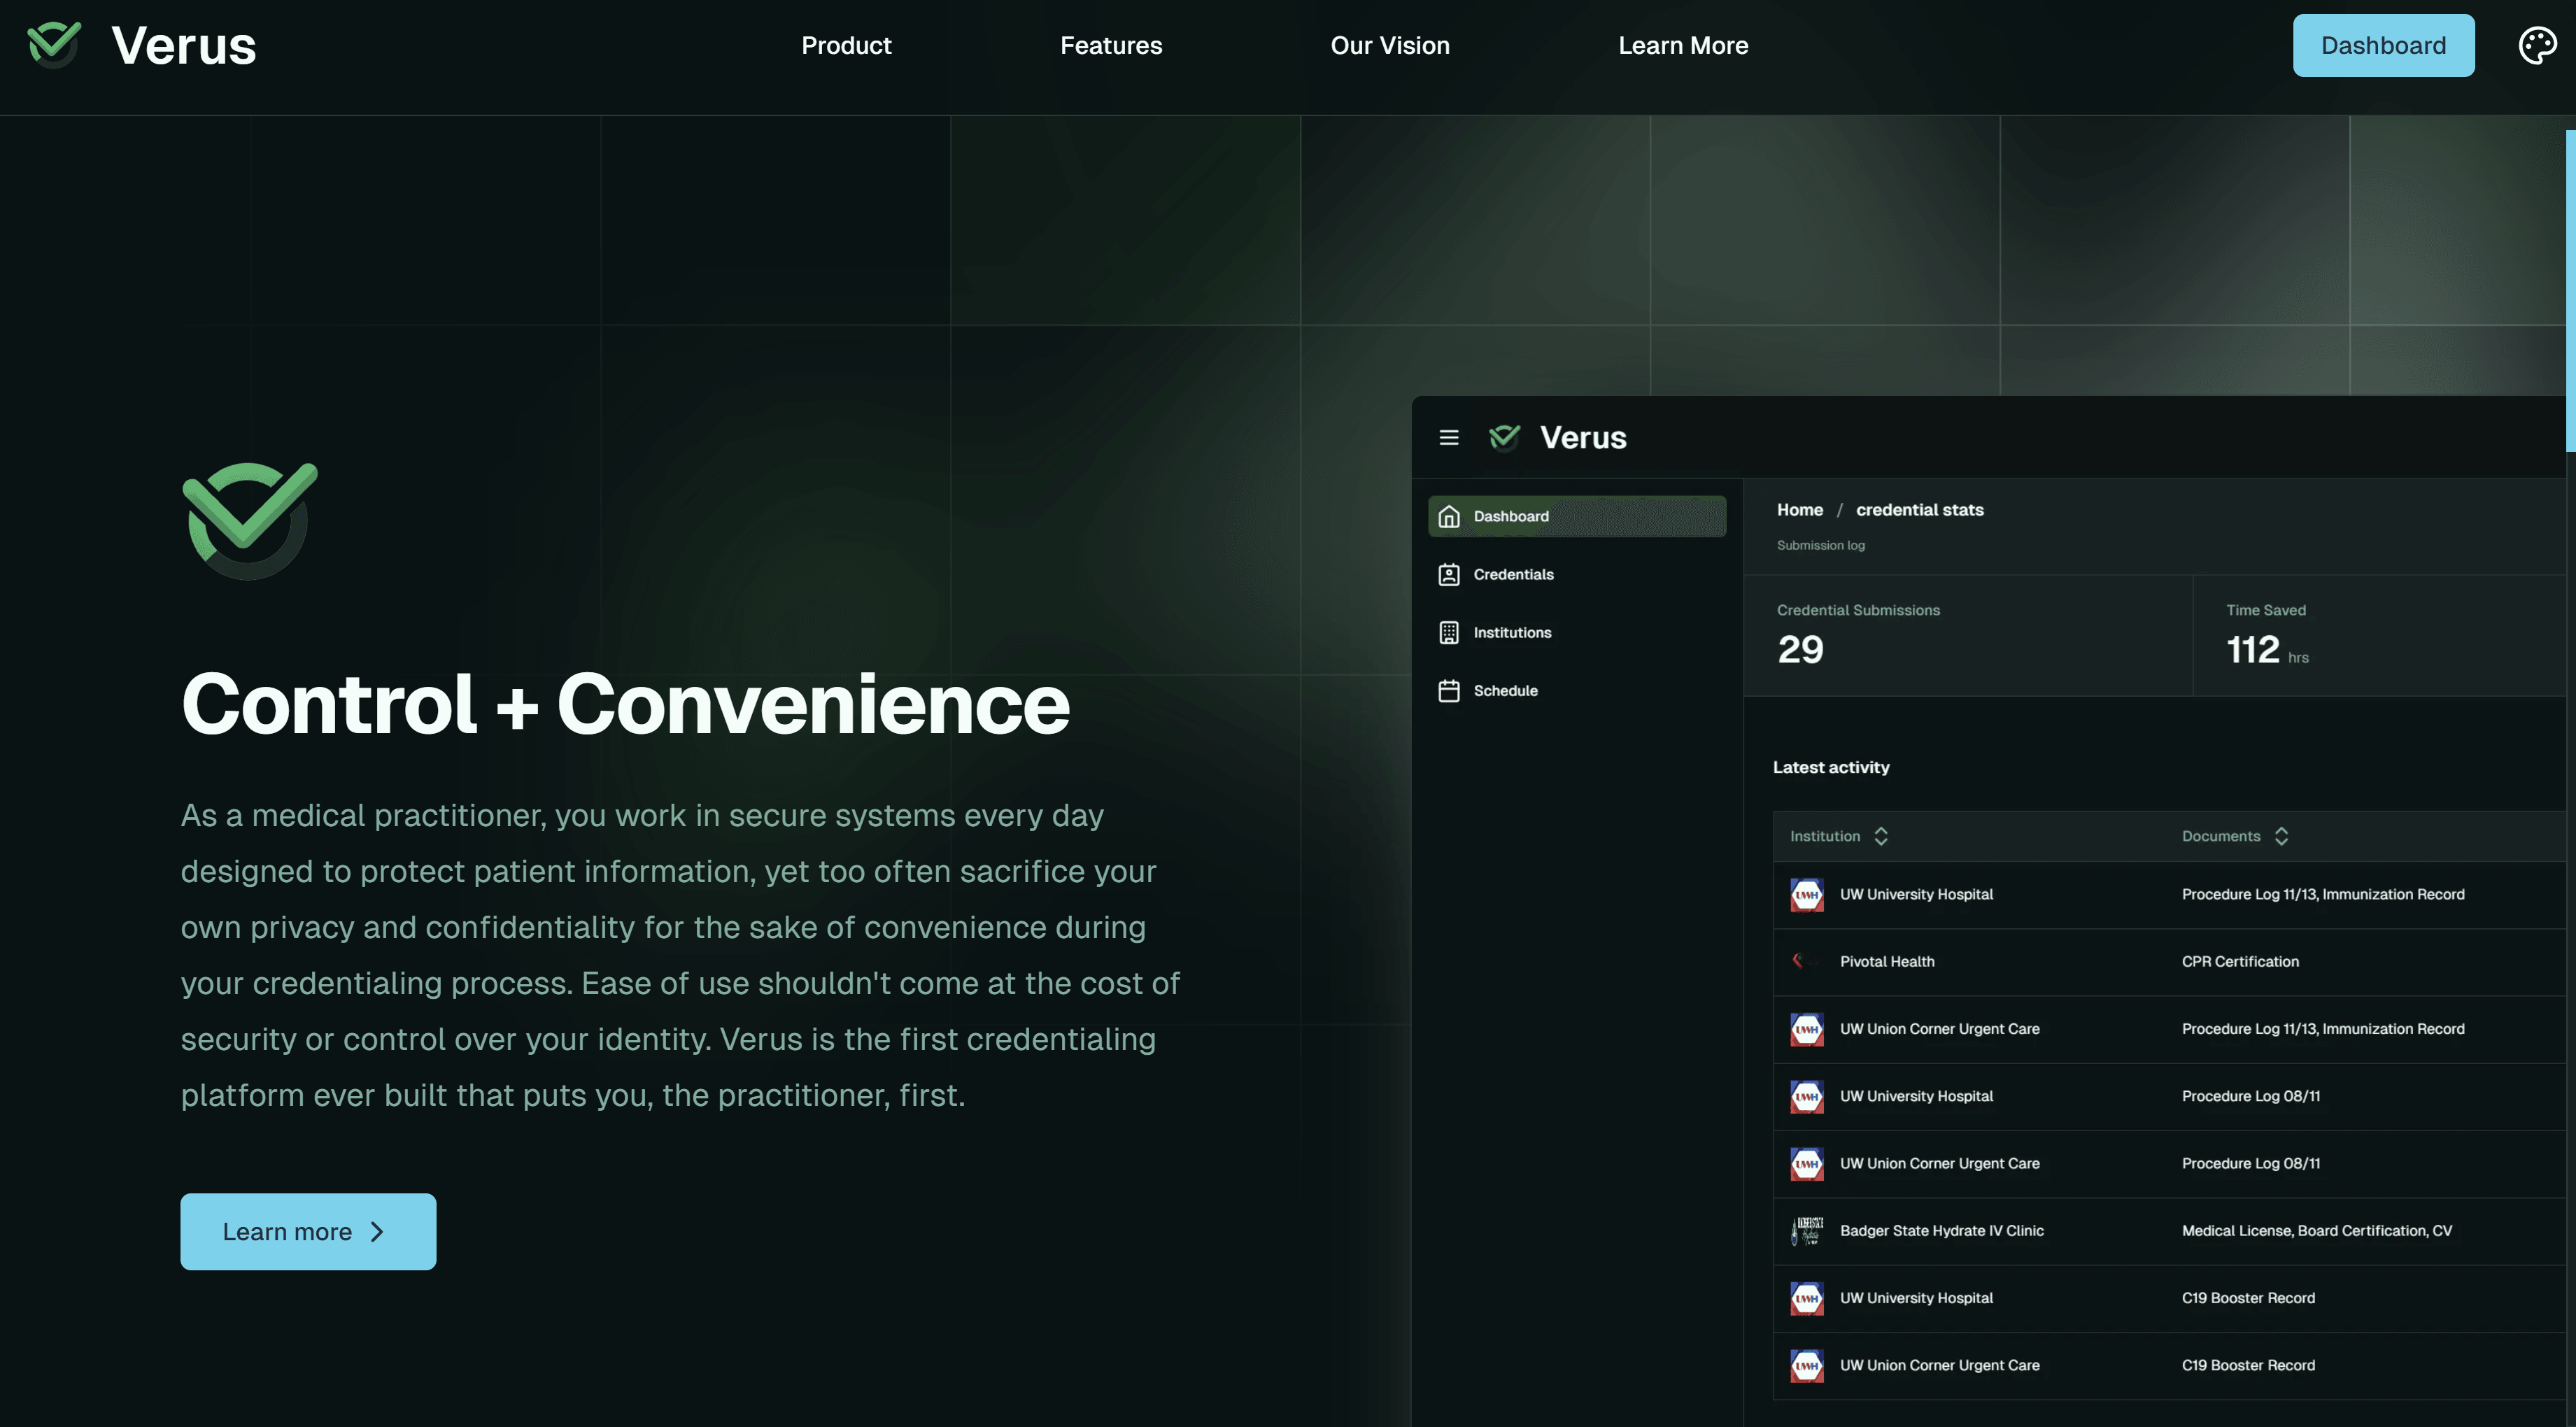The height and width of the screenshot is (1427, 2576).
Task: Open the Schedule calendar icon
Action: click(x=1448, y=690)
